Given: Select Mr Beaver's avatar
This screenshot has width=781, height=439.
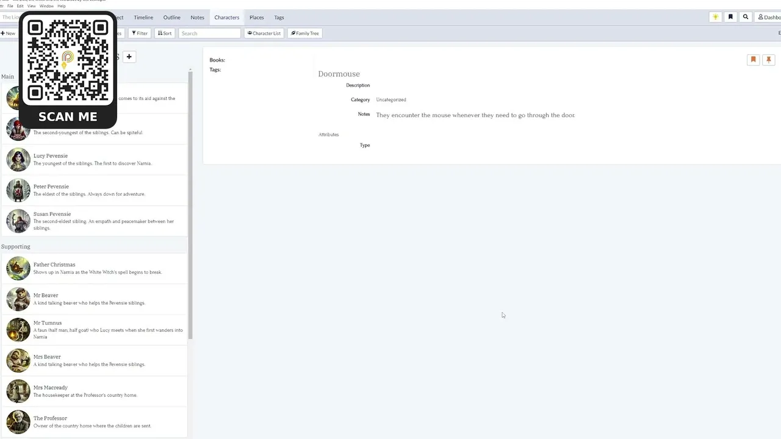Looking at the screenshot, I should [18, 299].
